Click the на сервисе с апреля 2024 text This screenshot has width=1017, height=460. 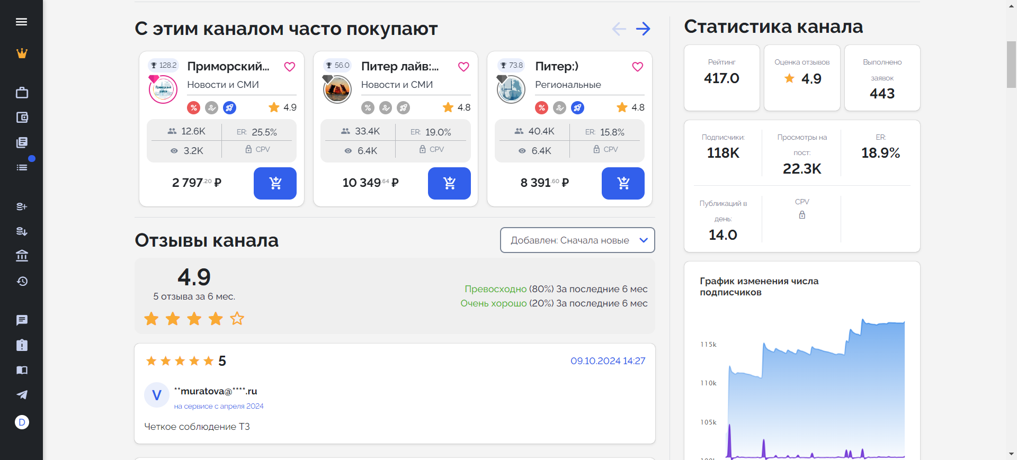point(219,406)
